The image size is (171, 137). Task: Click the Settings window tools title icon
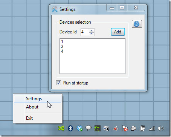coord(55,9)
